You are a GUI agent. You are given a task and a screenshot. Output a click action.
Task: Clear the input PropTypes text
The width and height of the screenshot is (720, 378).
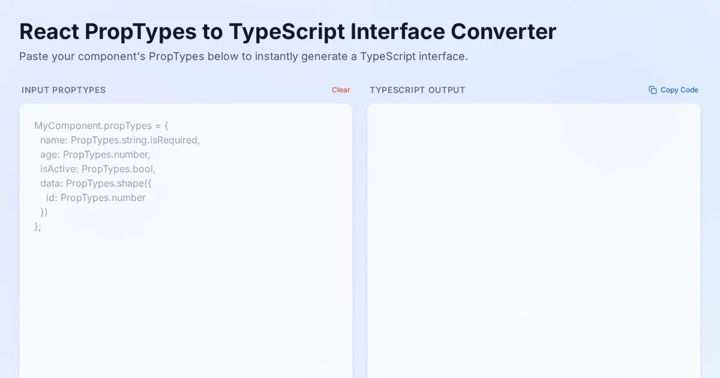pos(341,90)
